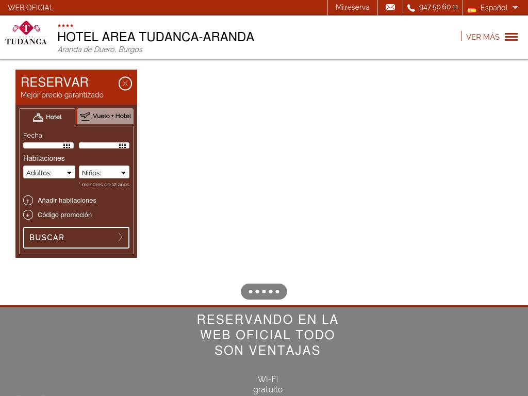
Task: Close the Reservar booking panel
Action: click(125, 84)
